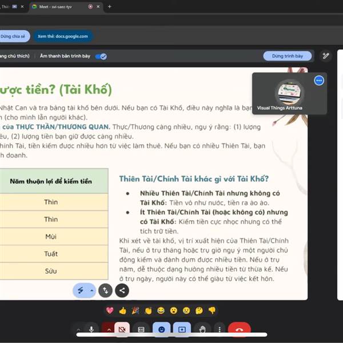Toggle the emoji reactions bar button
The height and width of the screenshot is (343, 343).
pos(161,329)
